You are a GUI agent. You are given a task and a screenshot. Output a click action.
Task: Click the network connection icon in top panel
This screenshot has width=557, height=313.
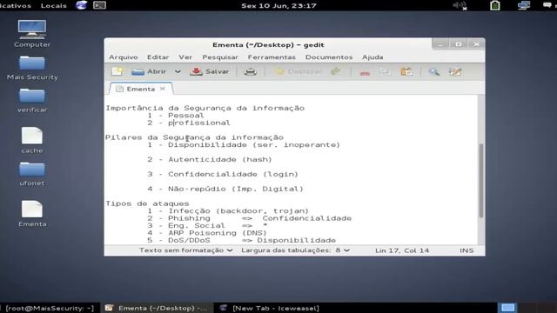point(524,5)
